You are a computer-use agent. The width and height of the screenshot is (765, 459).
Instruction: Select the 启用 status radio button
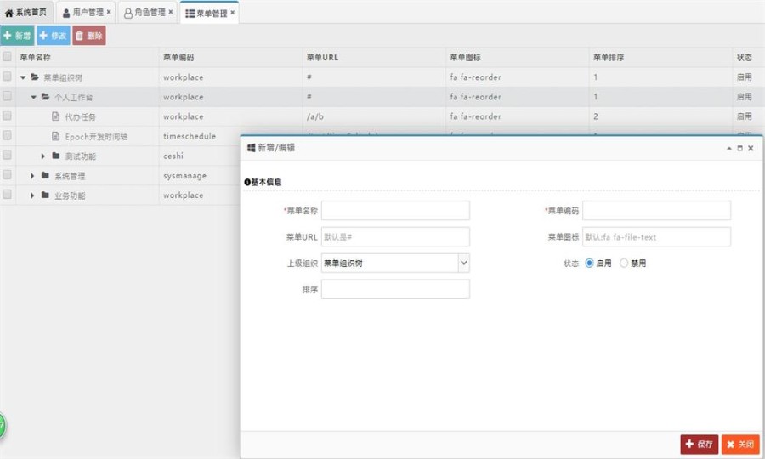click(590, 263)
